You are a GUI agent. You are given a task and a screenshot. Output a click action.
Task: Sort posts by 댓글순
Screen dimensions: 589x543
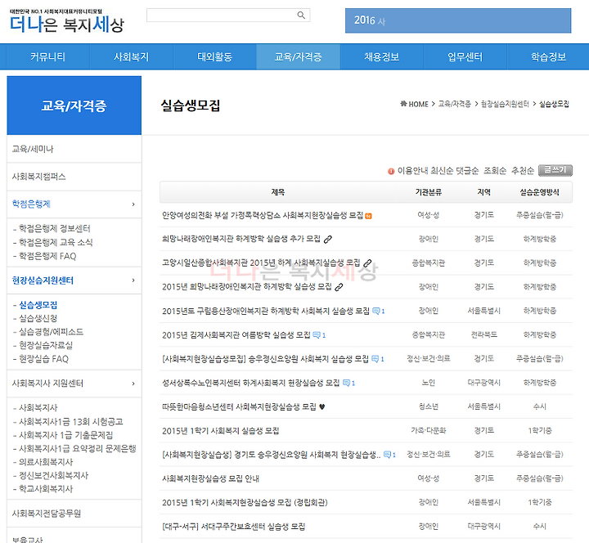point(467,171)
